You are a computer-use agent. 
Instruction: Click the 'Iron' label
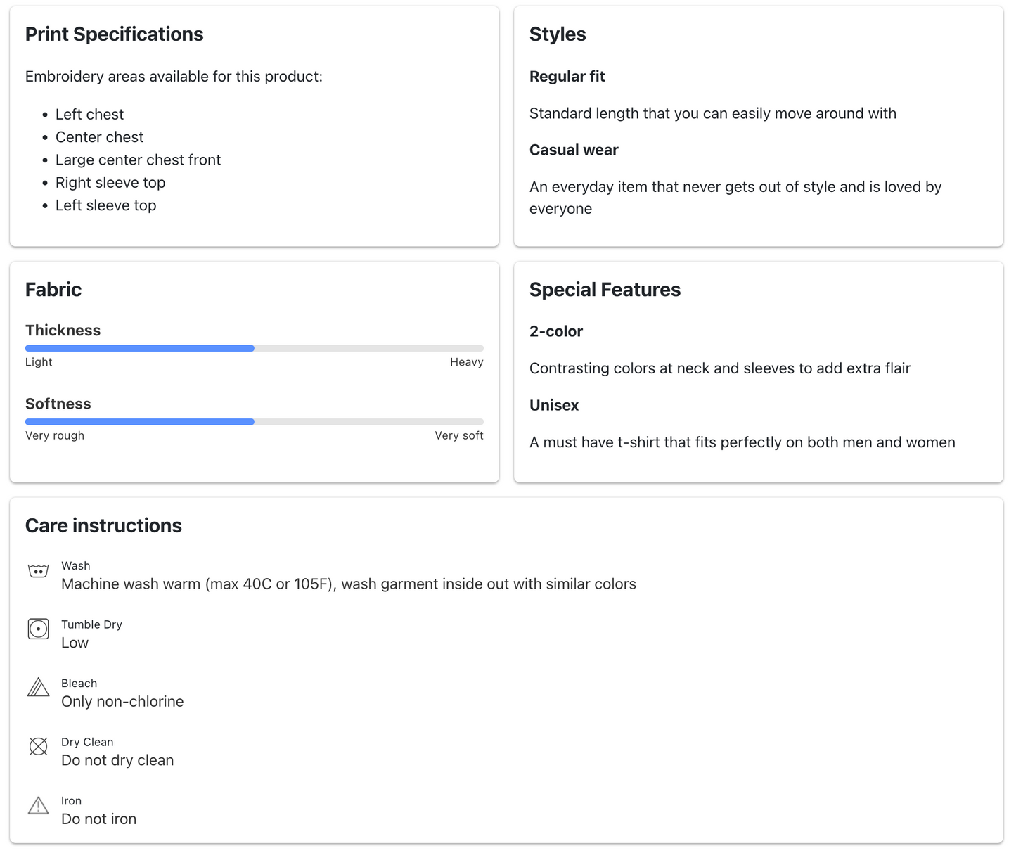coord(71,801)
